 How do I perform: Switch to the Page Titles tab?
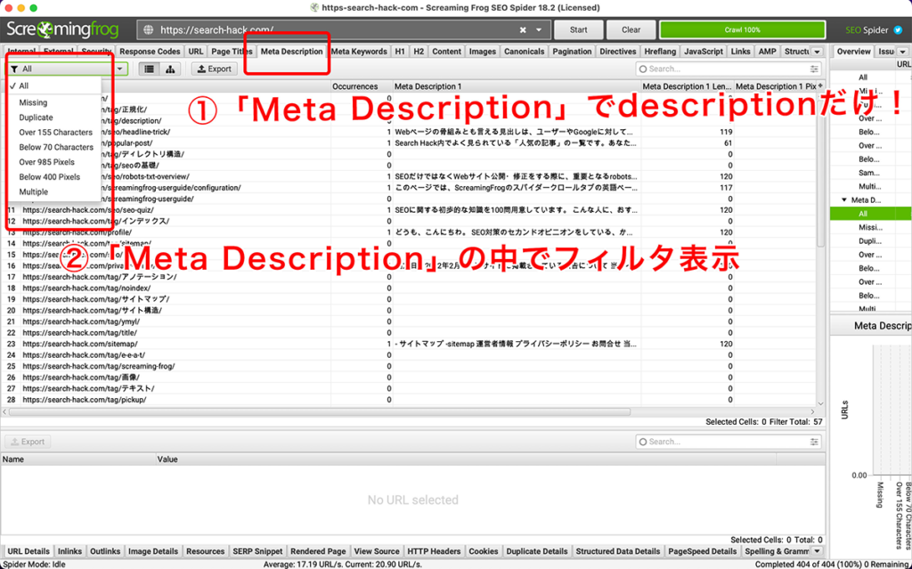click(x=232, y=51)
